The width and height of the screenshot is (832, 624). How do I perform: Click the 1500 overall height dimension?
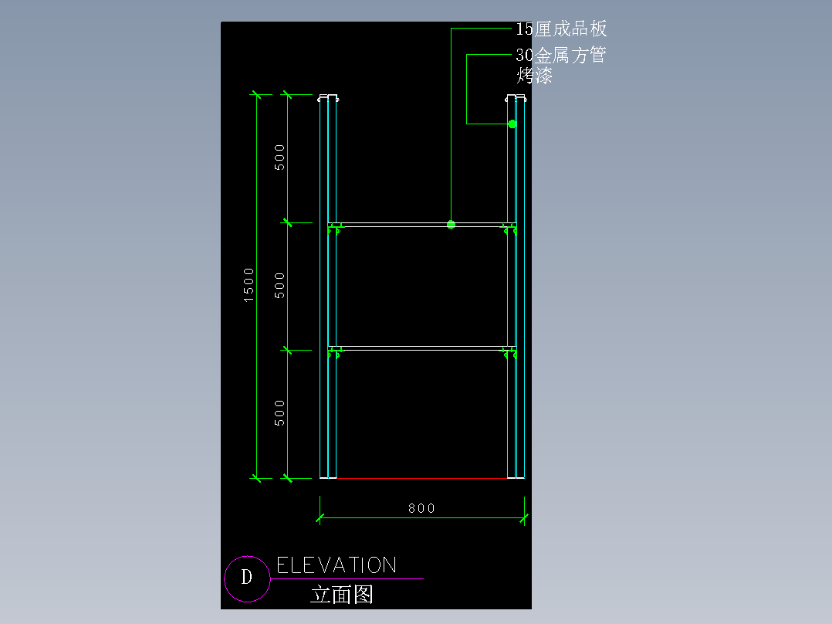pos(249,285)
